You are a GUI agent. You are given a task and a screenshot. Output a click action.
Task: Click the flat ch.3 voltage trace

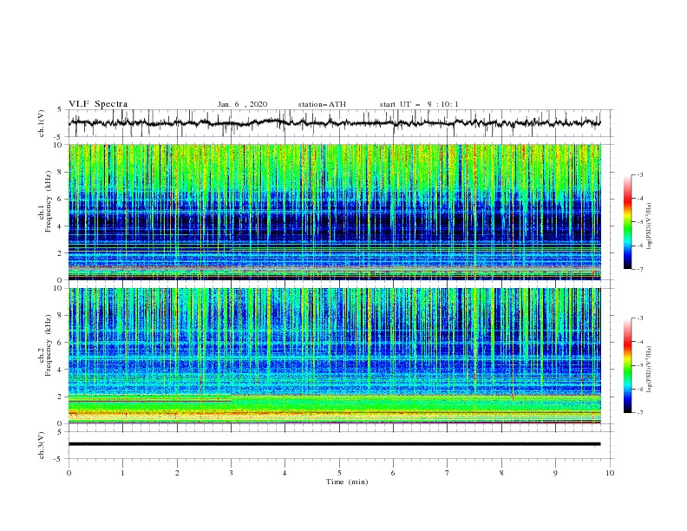[334, 444]
